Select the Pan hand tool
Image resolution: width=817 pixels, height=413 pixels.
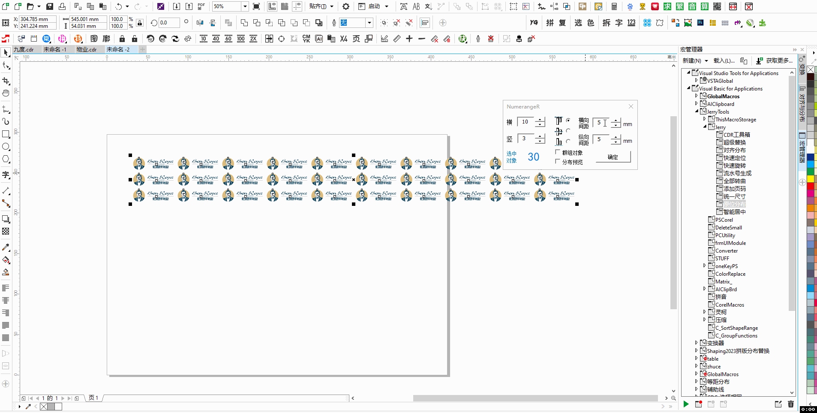point(6,93)
